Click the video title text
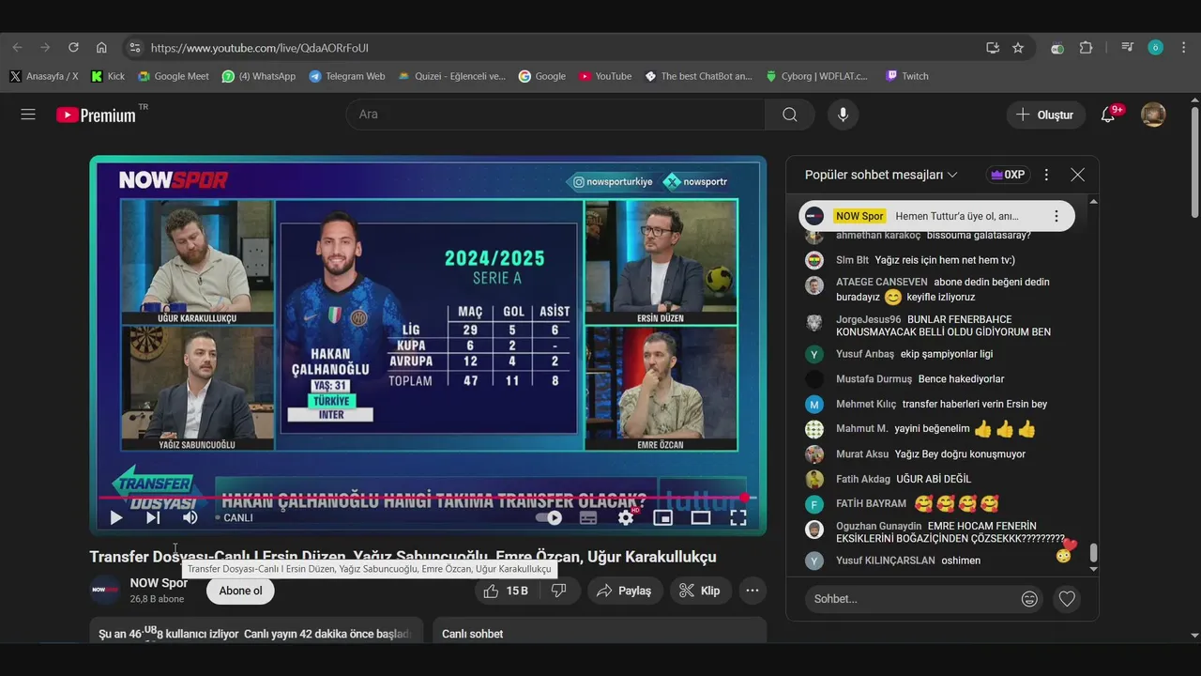This screenshot has height=676, width=1201. coord(403,557)
